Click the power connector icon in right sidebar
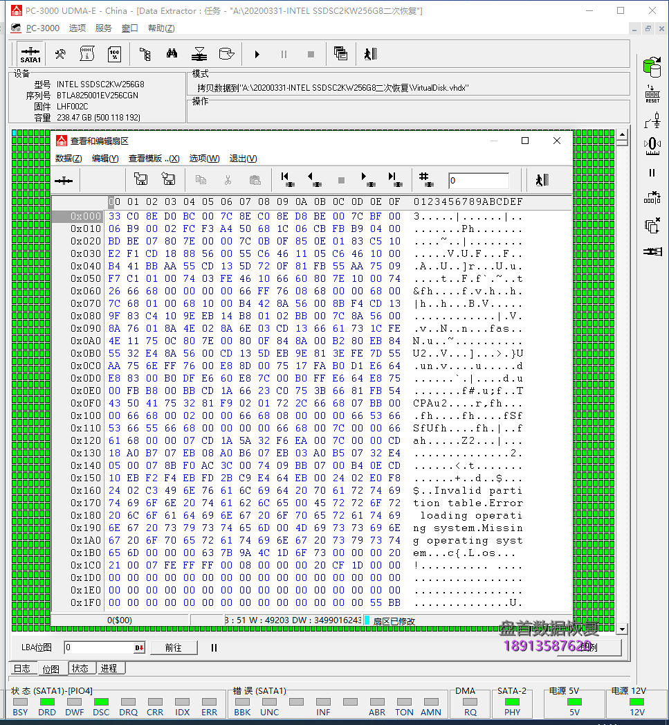This screenshot has width=669, height=725. pos(652,121)
